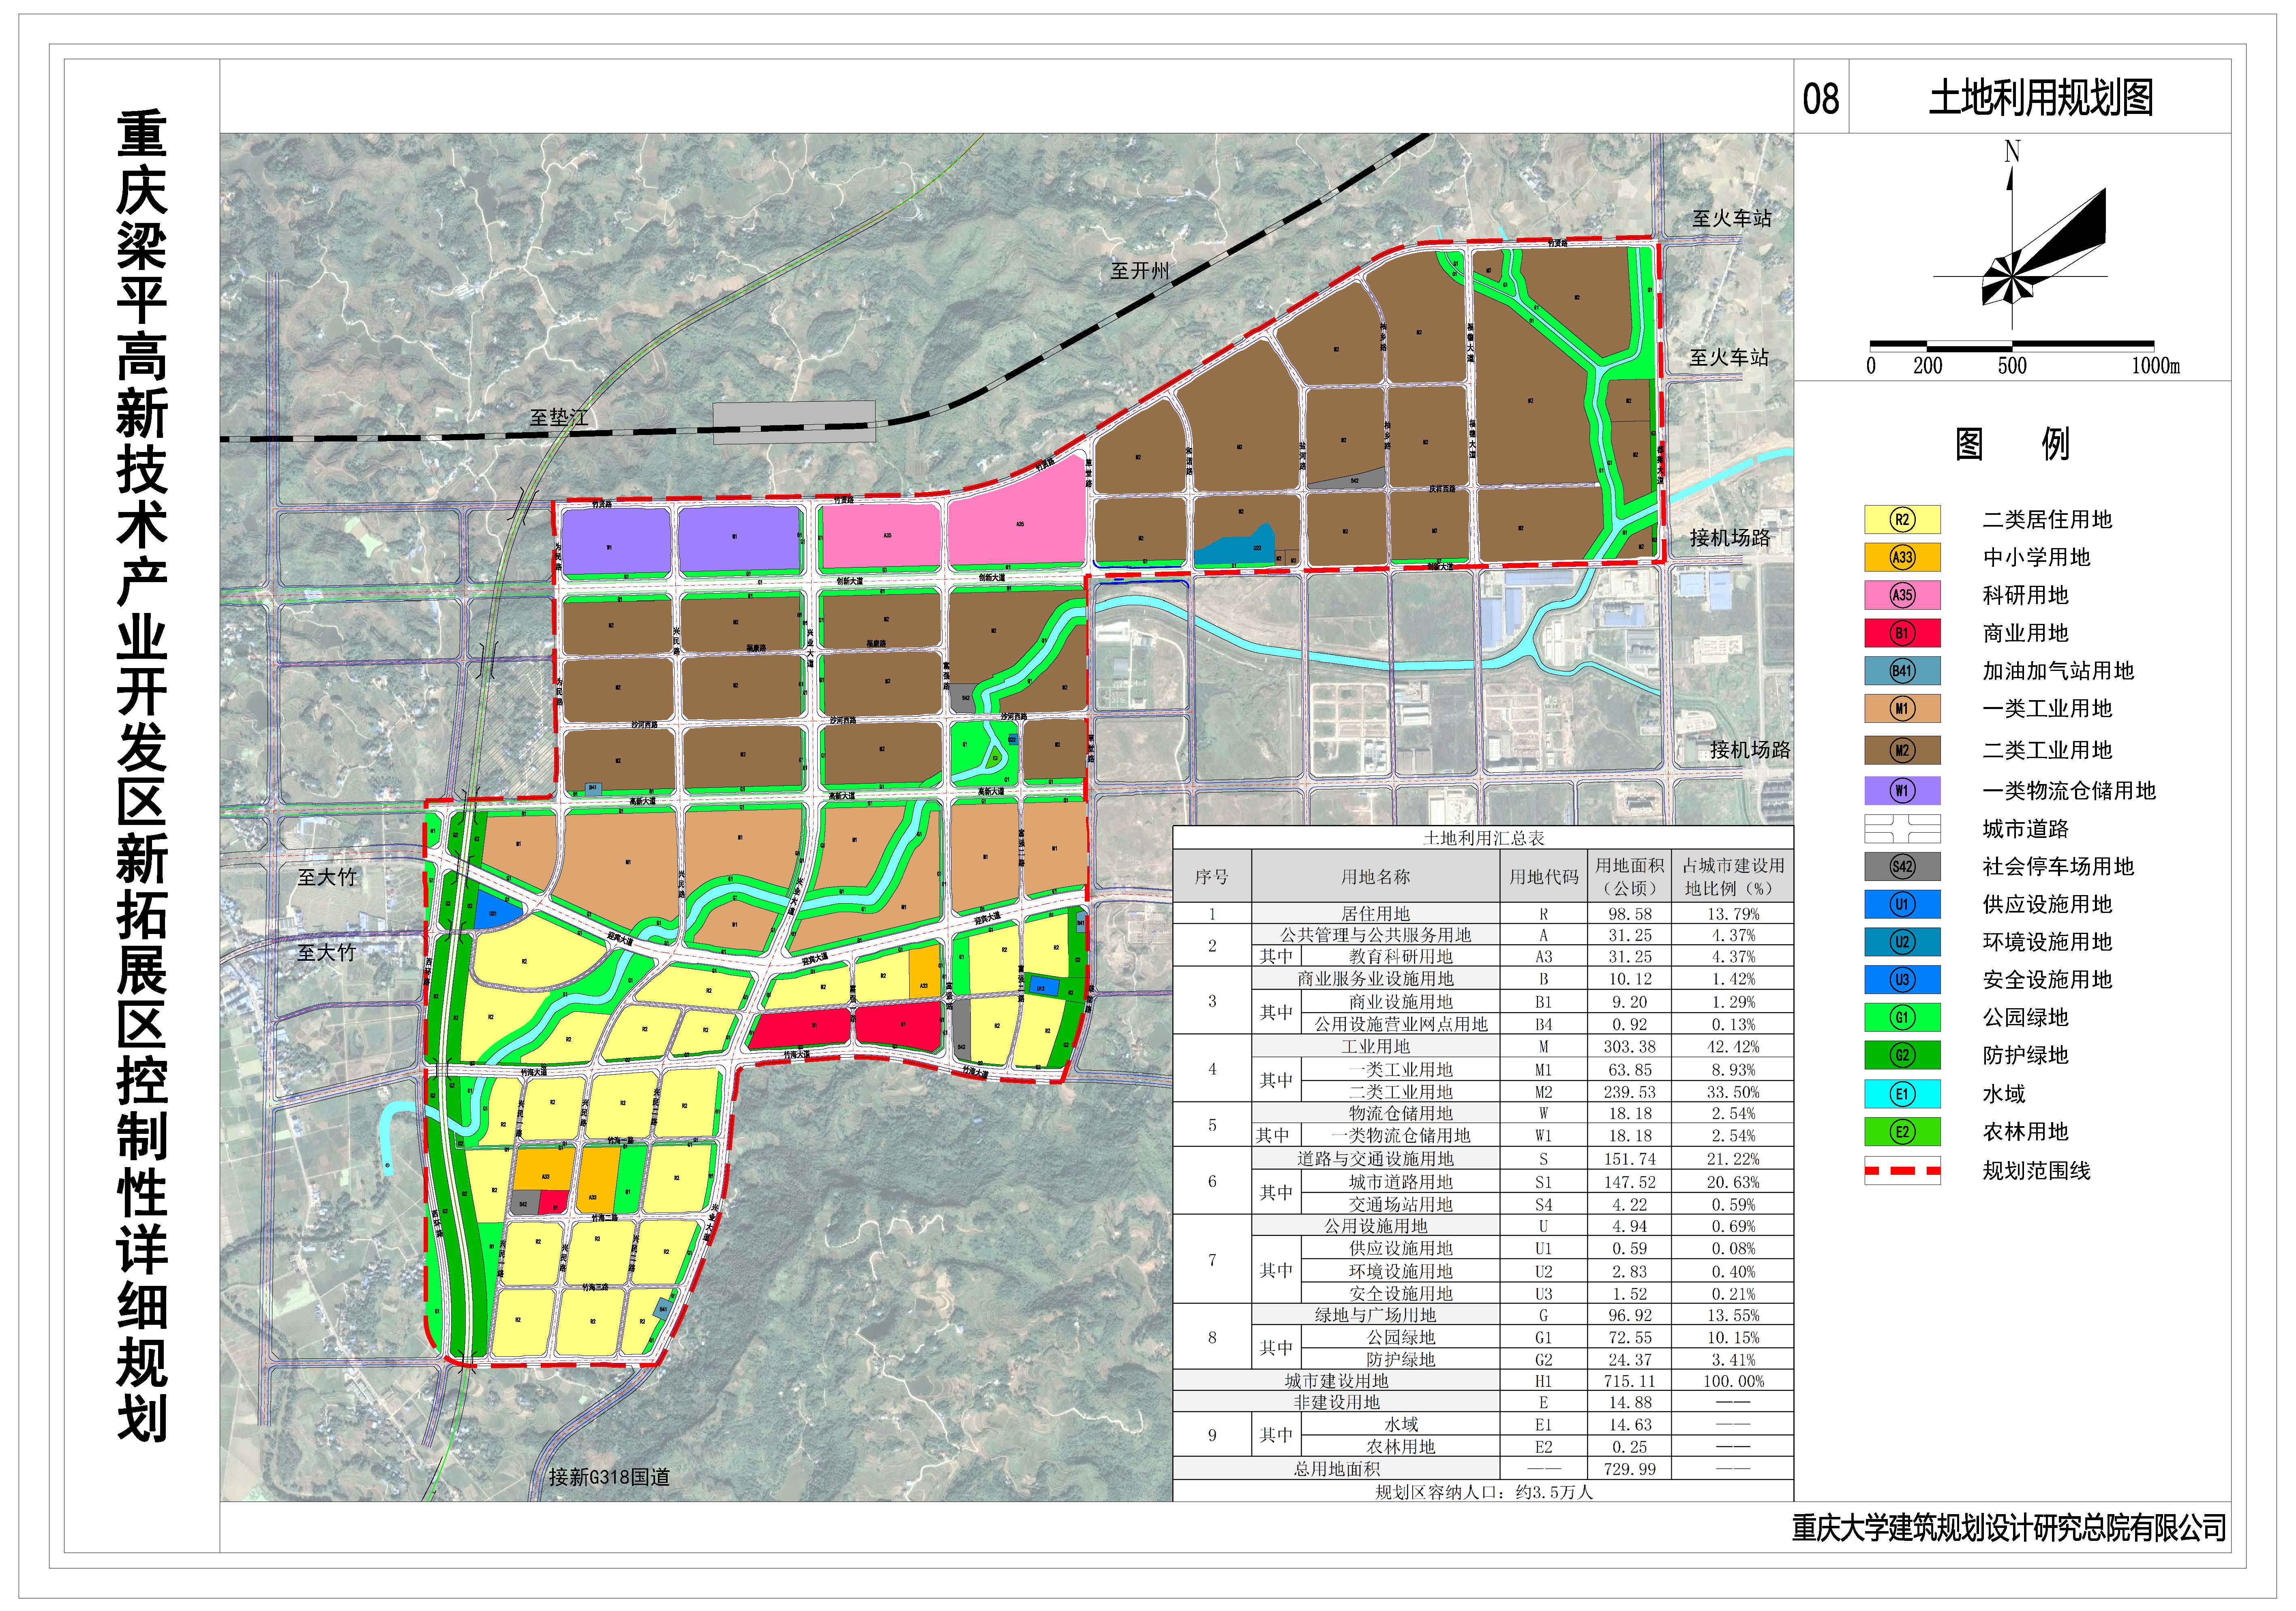
Task: Click the brown M2 legend swatch
Action: click(1901, 750)
